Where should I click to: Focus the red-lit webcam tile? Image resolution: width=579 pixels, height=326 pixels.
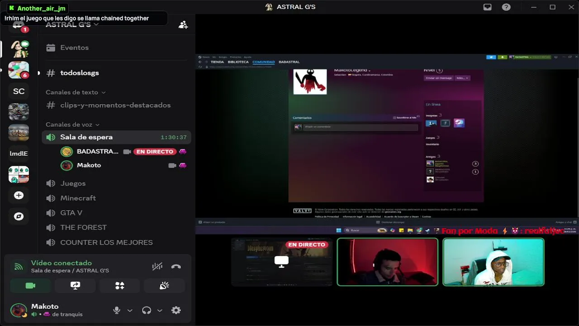(388, 262)
